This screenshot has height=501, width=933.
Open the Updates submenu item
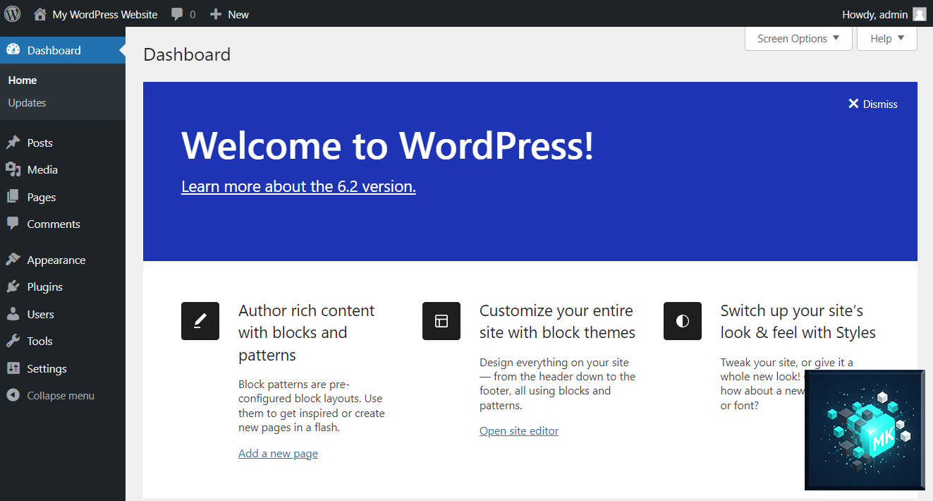28,102
